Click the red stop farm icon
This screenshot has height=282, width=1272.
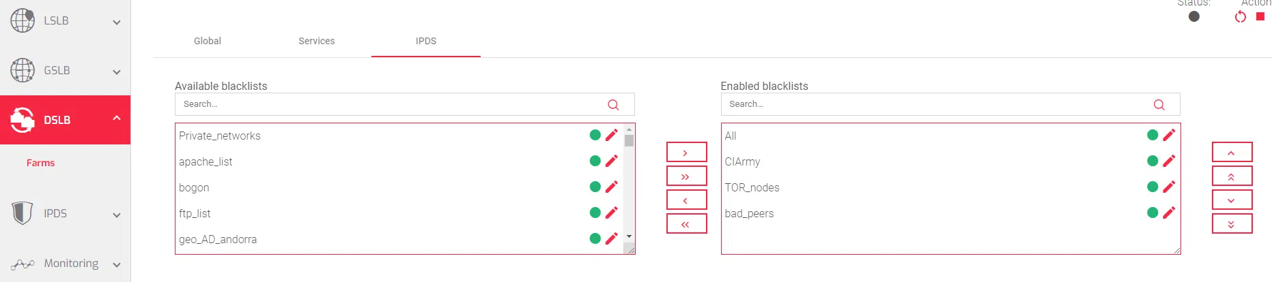pyautogui.click(x=1260, y=17)
